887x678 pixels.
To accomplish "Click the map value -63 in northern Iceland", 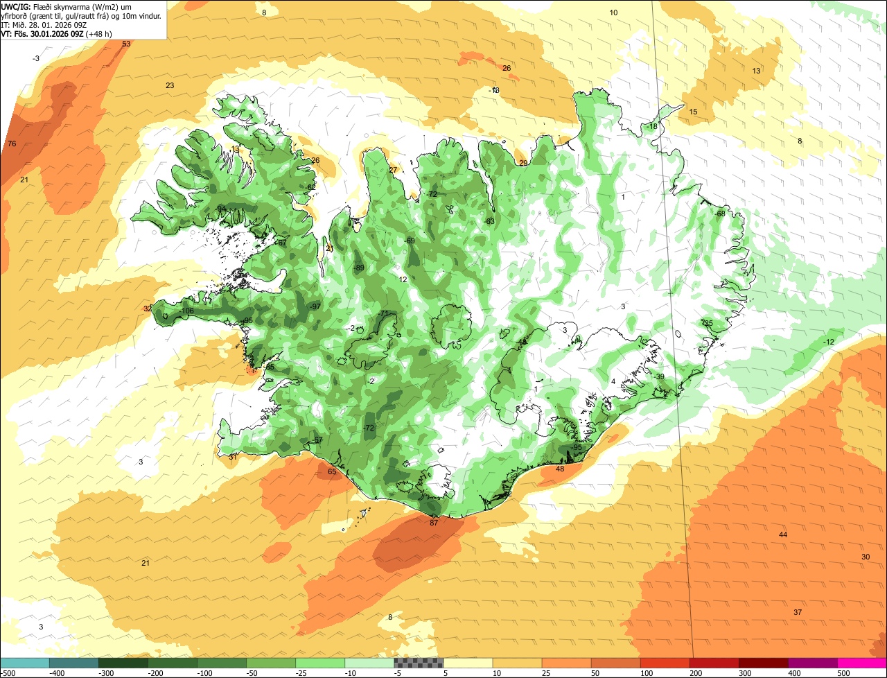I will point(489,221).
